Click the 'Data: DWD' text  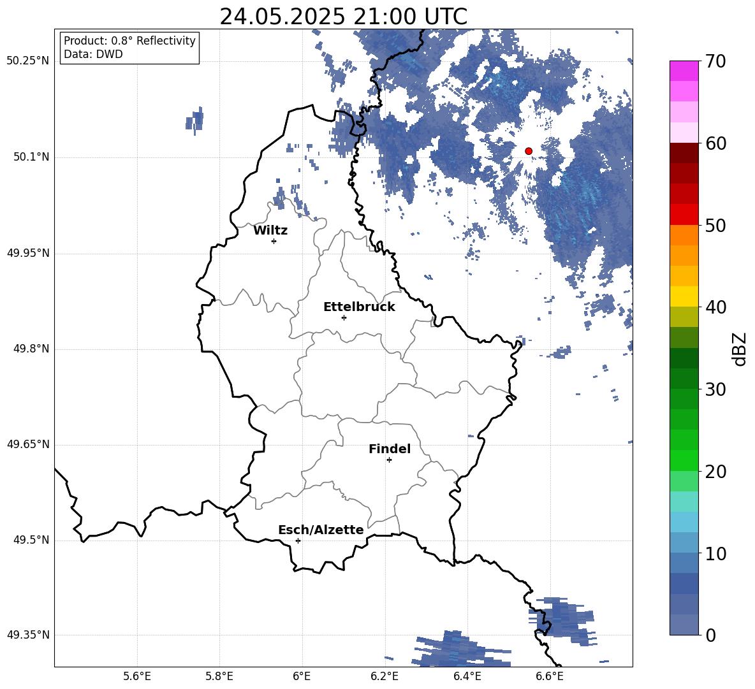(x=93, y=54)
